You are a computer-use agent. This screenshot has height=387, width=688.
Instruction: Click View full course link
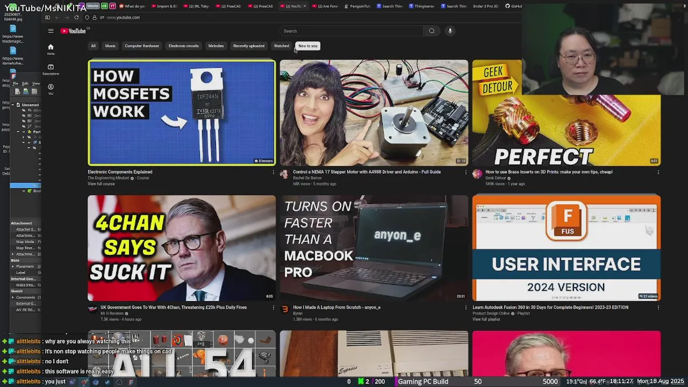pyautogui.click(x=101, y=184)
